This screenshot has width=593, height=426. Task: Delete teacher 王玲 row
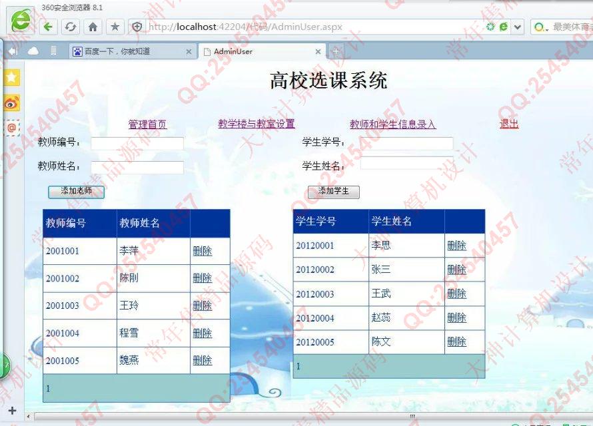[x=203, y=305]
